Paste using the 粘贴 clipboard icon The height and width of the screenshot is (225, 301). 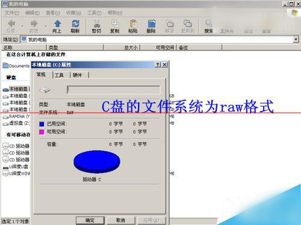tap(133, 23)
